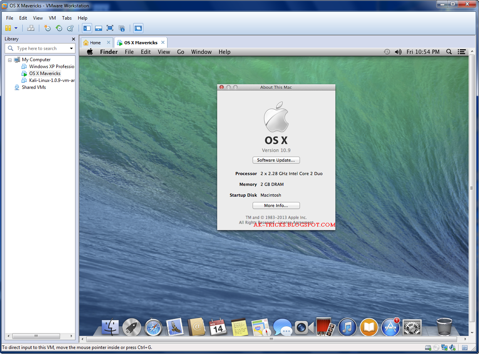This screenshot has height=354, width=479.
Task: Open the Apple menu
Action: pos(90,52)
